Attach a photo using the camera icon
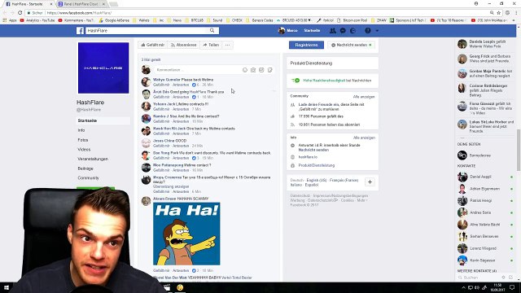 click(253, 70)
